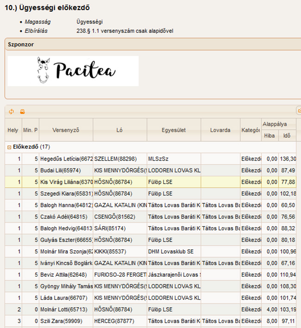Click the Min. P column header
The width and height of the screenshot is (301, 328).
click(30, 130)
